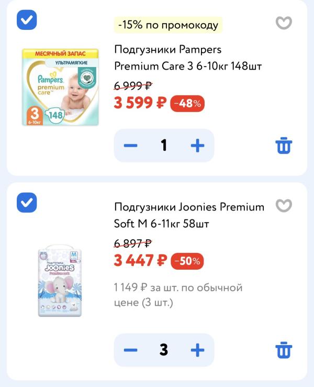Click the Pampers package thumbnail image

coord(60,87)
